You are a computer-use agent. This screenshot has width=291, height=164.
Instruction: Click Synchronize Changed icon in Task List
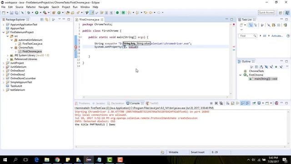coord(285,25)
